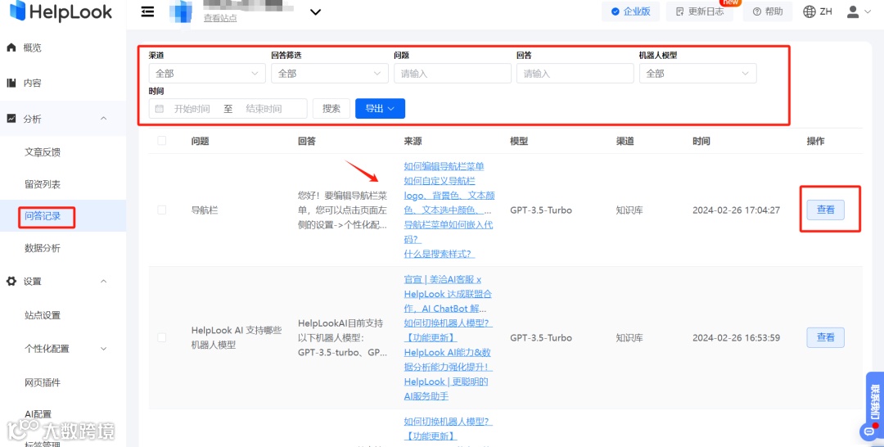Click the site avatar thumbnail
This screenshot has height=447, width=884.
(181, 11)
